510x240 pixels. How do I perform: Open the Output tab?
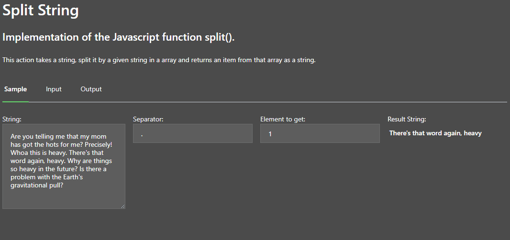pos(91,89)
